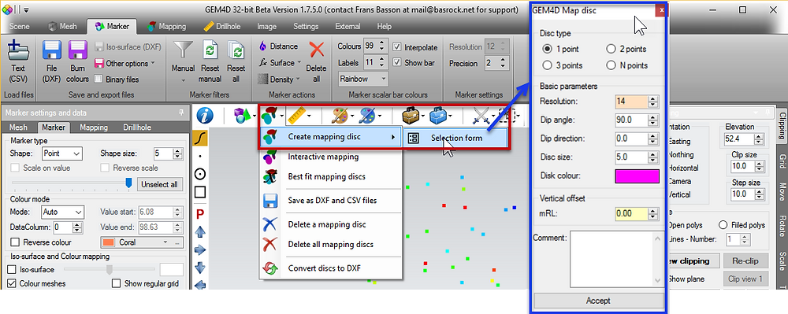Open the Rainbow colour scheme dropdown
The width and height of the screenshot is (788, 314).
[x=362, y=79]
